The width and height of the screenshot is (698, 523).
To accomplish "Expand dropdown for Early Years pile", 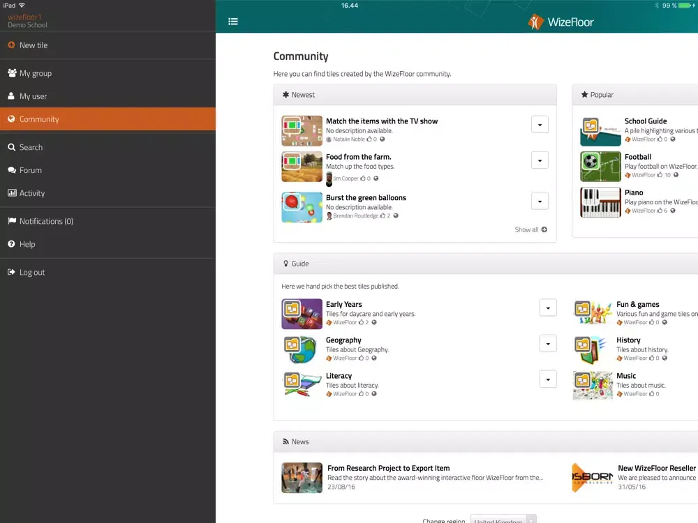I will click(548, 308).
